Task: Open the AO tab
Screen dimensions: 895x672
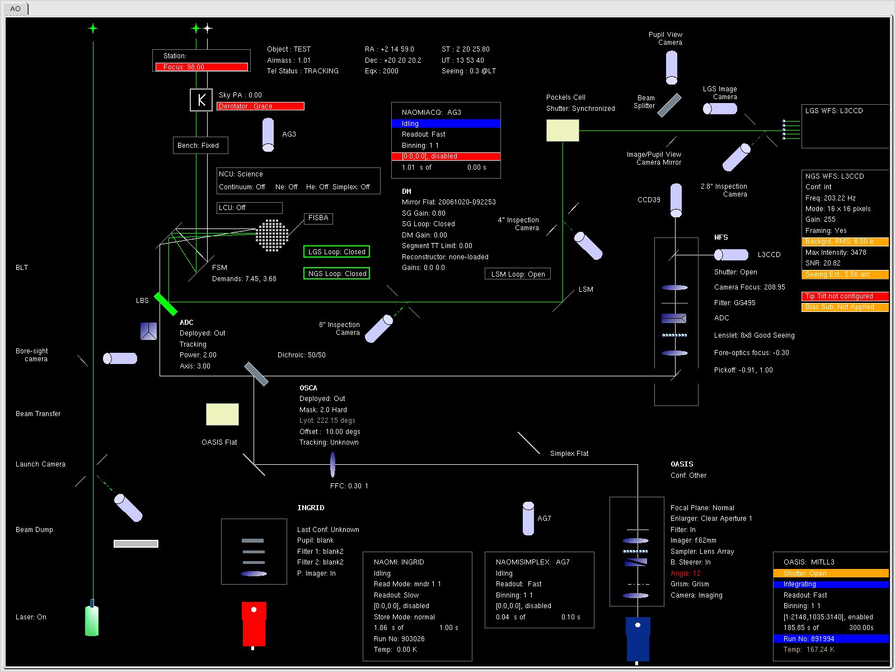Action: point(16,9)
